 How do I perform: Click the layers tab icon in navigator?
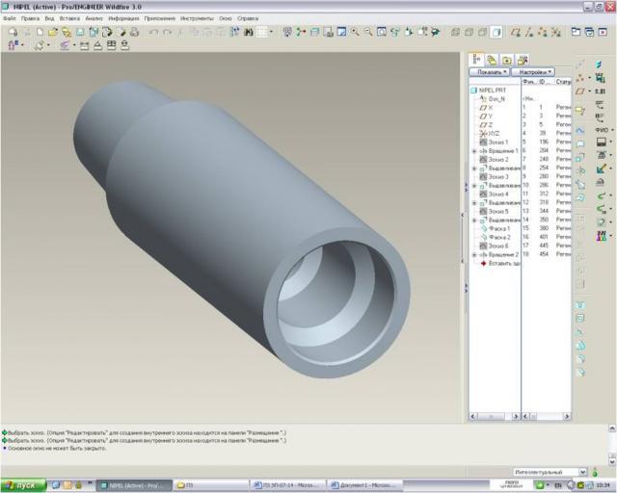tap(492, 60)
